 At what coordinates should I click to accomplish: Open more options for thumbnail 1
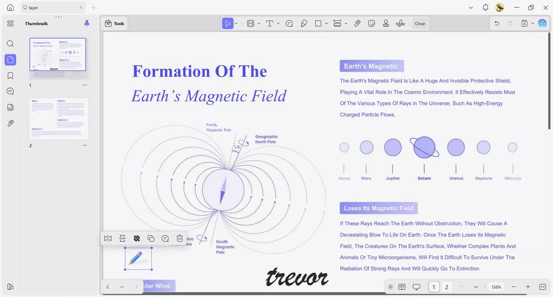(85, 85)
